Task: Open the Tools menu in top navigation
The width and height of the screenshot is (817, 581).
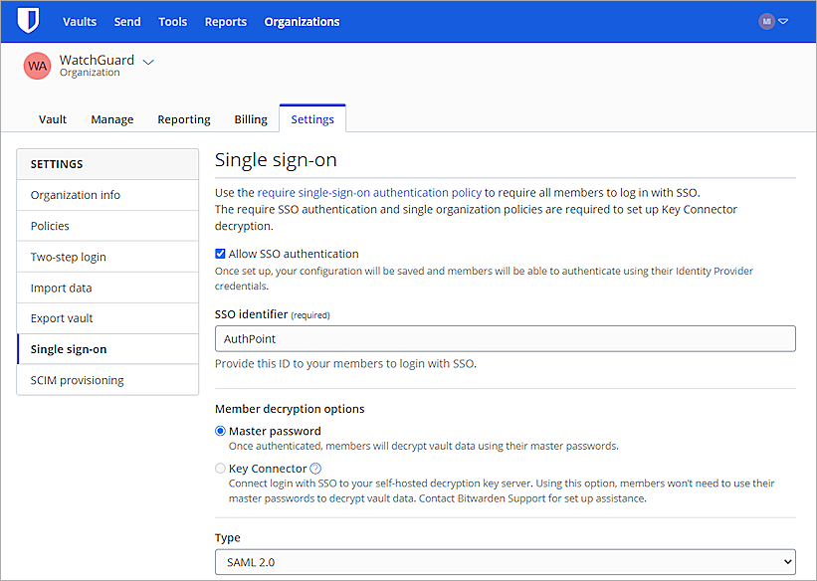Action: (x=172, y=21)
